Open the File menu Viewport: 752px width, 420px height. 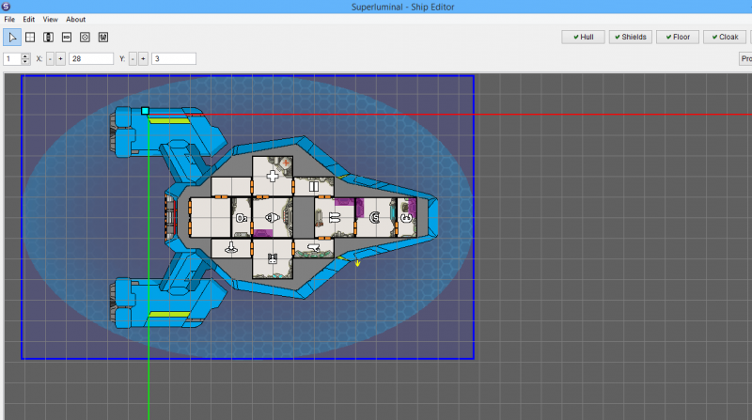9,19
